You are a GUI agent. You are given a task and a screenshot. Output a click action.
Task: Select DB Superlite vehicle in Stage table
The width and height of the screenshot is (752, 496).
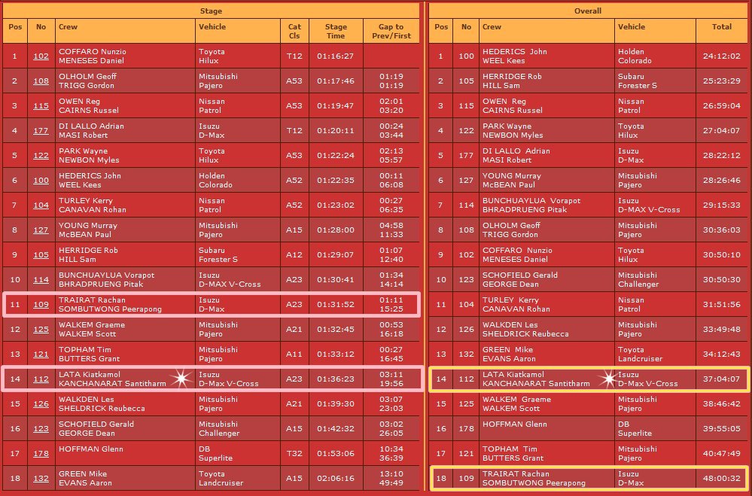point(216,453)
